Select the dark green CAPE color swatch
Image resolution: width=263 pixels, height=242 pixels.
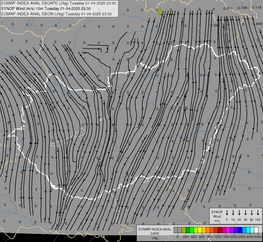tap(188, 230)
